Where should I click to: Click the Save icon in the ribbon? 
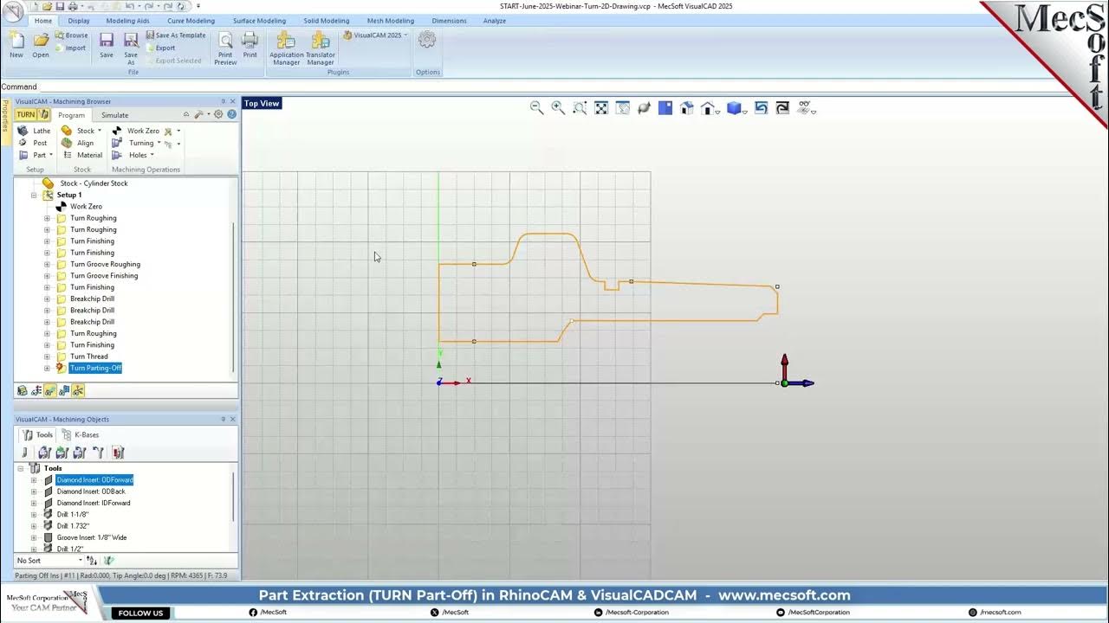click(x=107, y=44)
